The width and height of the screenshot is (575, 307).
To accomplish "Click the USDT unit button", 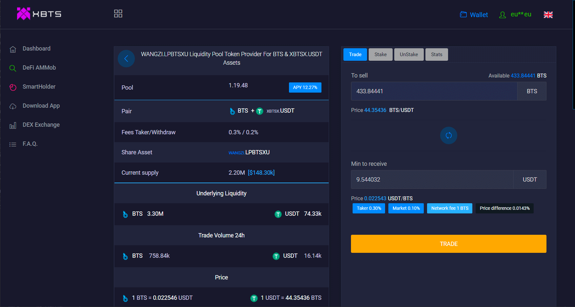I will coord(530,179).
